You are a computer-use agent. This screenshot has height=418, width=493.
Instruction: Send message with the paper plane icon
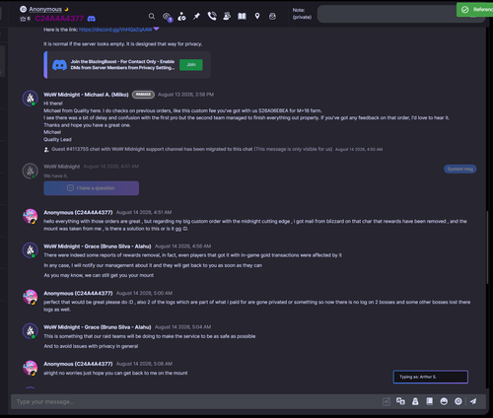coord(473,401)
